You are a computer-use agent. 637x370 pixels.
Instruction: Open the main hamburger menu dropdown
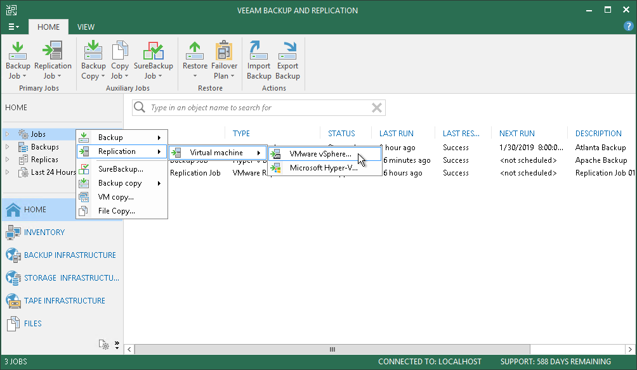13,27
